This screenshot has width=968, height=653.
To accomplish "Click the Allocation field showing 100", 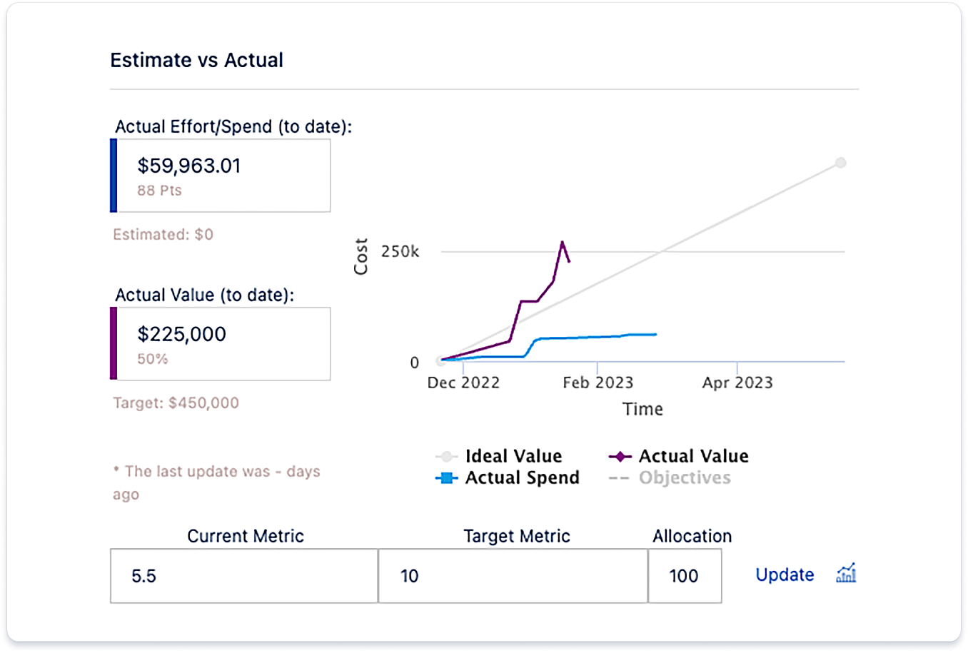I will click(x=685, y=576).
